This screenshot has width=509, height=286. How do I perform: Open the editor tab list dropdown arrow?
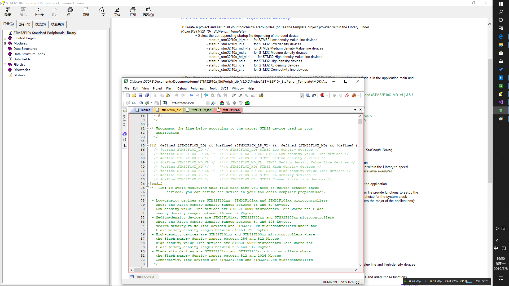pyautogui.click(x=355, y=110)
